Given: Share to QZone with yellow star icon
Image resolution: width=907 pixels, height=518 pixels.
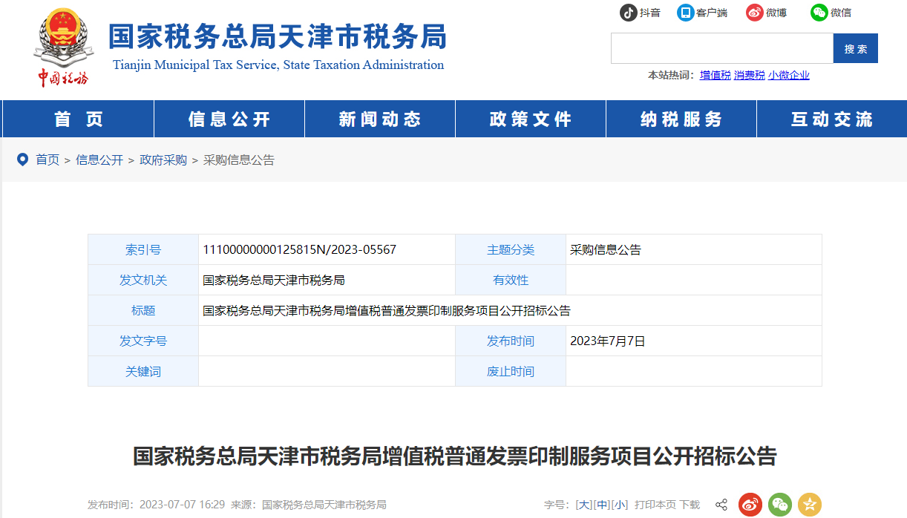Looking at the screenshot, I should point(810,505).
